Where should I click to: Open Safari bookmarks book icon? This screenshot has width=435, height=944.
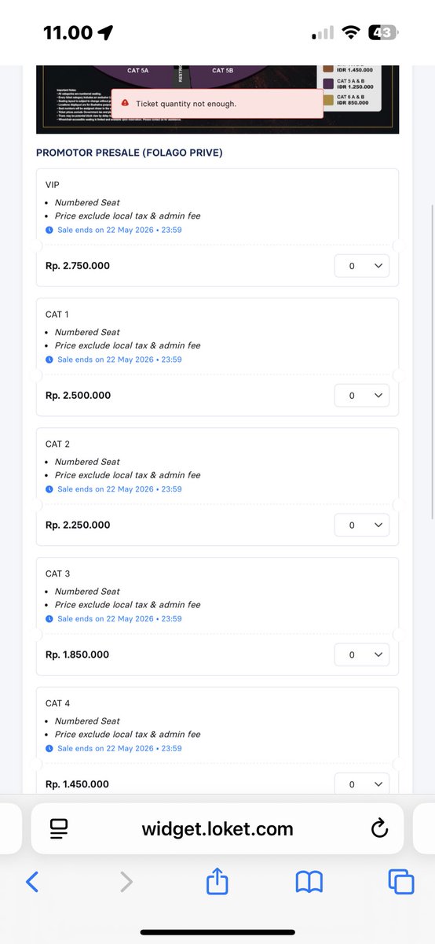(x=309, y=883)
